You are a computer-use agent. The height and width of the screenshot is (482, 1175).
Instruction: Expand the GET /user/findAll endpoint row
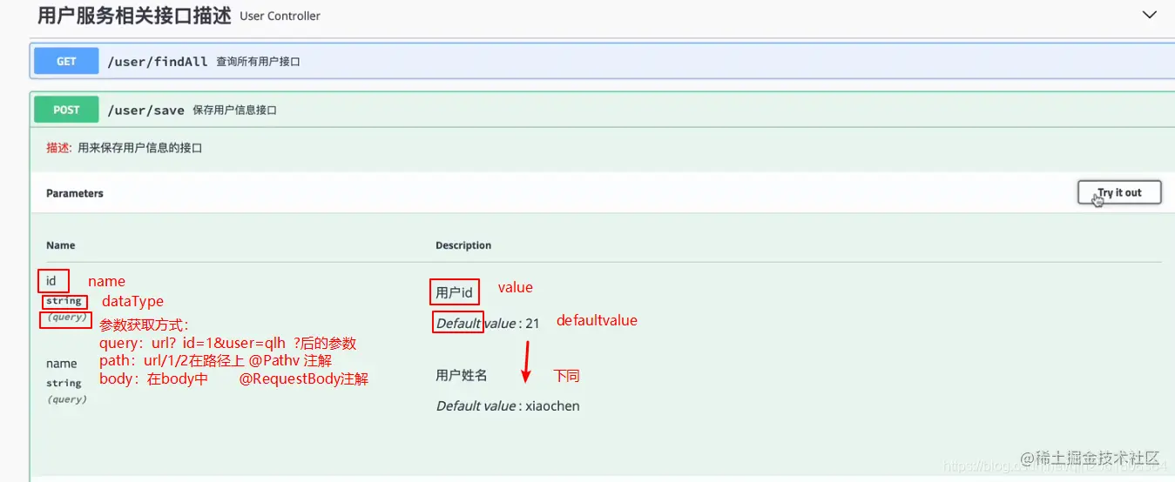point(602,62)
